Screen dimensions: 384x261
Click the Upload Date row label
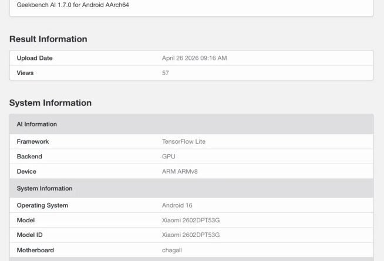pos(35,58)
